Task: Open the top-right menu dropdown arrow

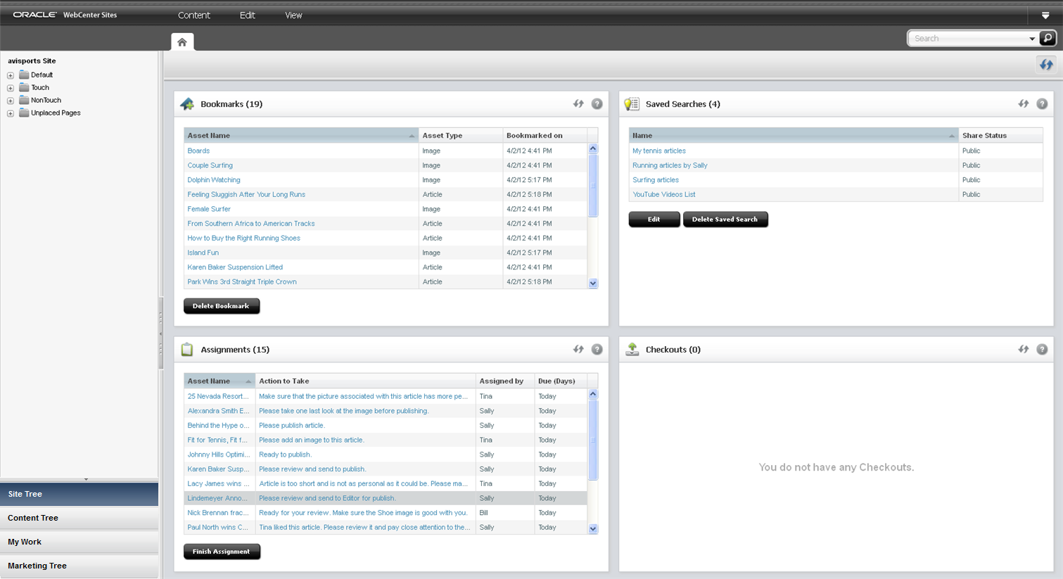Action: point(1045,15)
